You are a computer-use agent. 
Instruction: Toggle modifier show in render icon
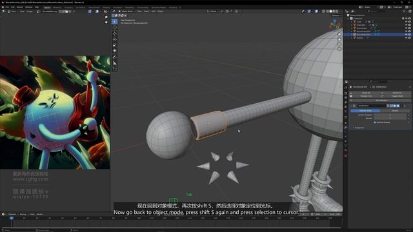click(x=398, y=106)
